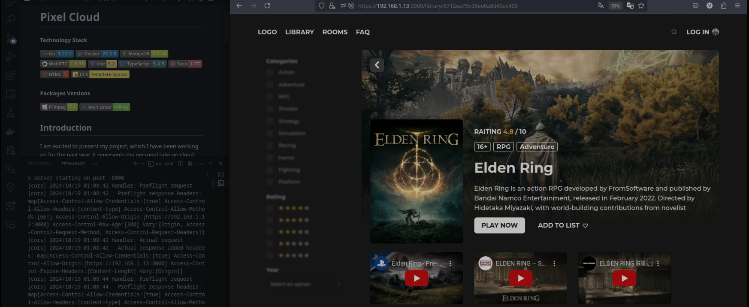Tick the Strategy category checkbox

click(x=269, y=121)
